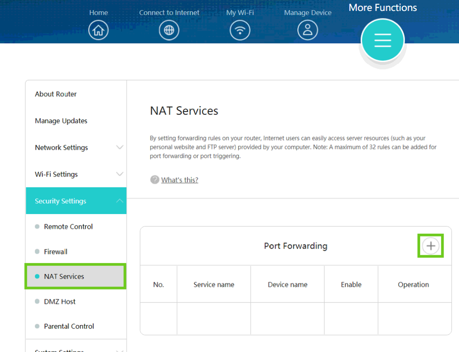Open the About Router menu item
This screenshot has height=352, width=459.
click(56, 94)
